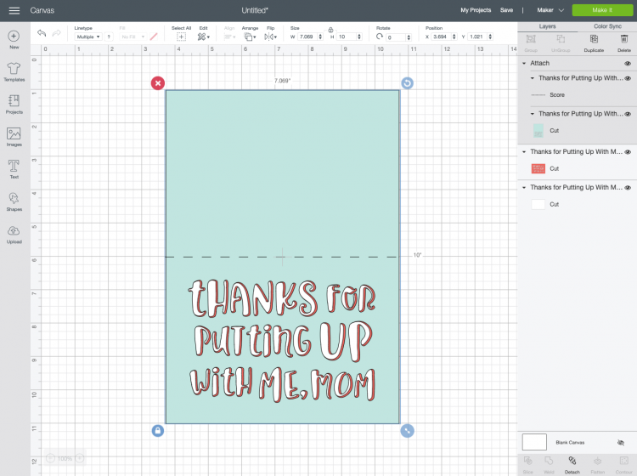
Task: Click the resize handle on the card
Action: [407, 431]
